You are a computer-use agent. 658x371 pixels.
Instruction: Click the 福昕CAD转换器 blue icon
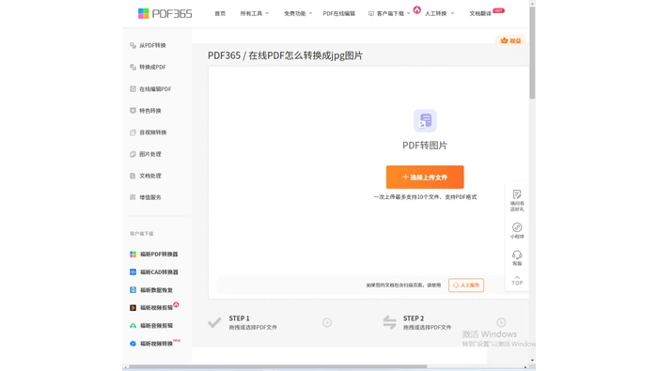133,272
